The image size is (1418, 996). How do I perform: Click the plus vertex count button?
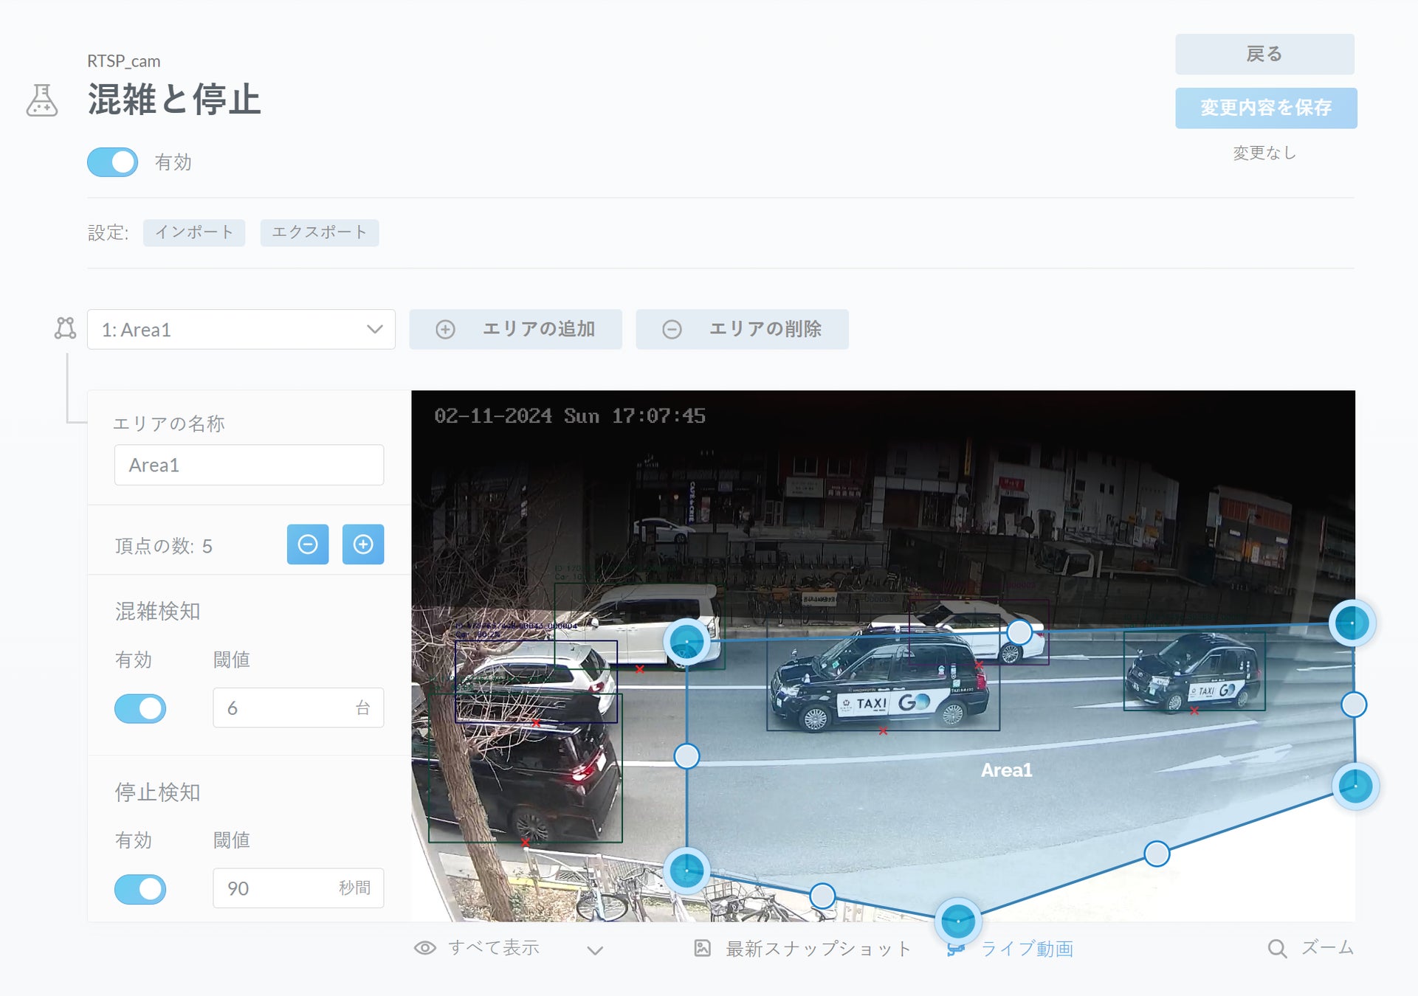[x=362, y=544]
